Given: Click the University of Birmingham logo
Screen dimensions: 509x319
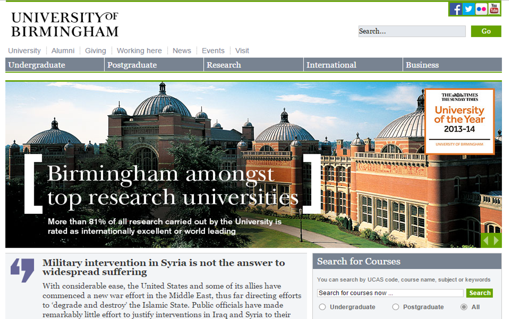Looking at the screenshot, I should pos(65,24).
